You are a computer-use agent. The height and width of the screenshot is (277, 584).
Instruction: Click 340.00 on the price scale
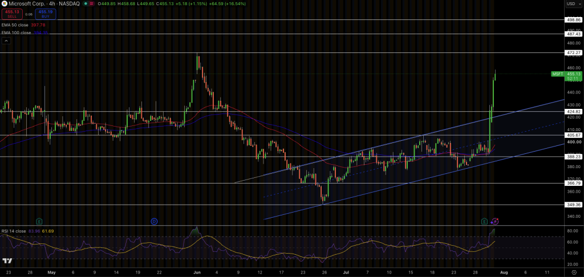(574, 216)
